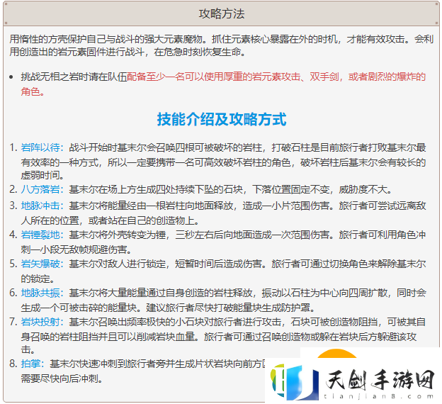Open the 岩锤裂地 skill link
This screenshot has width=442, height=404.
40,235
